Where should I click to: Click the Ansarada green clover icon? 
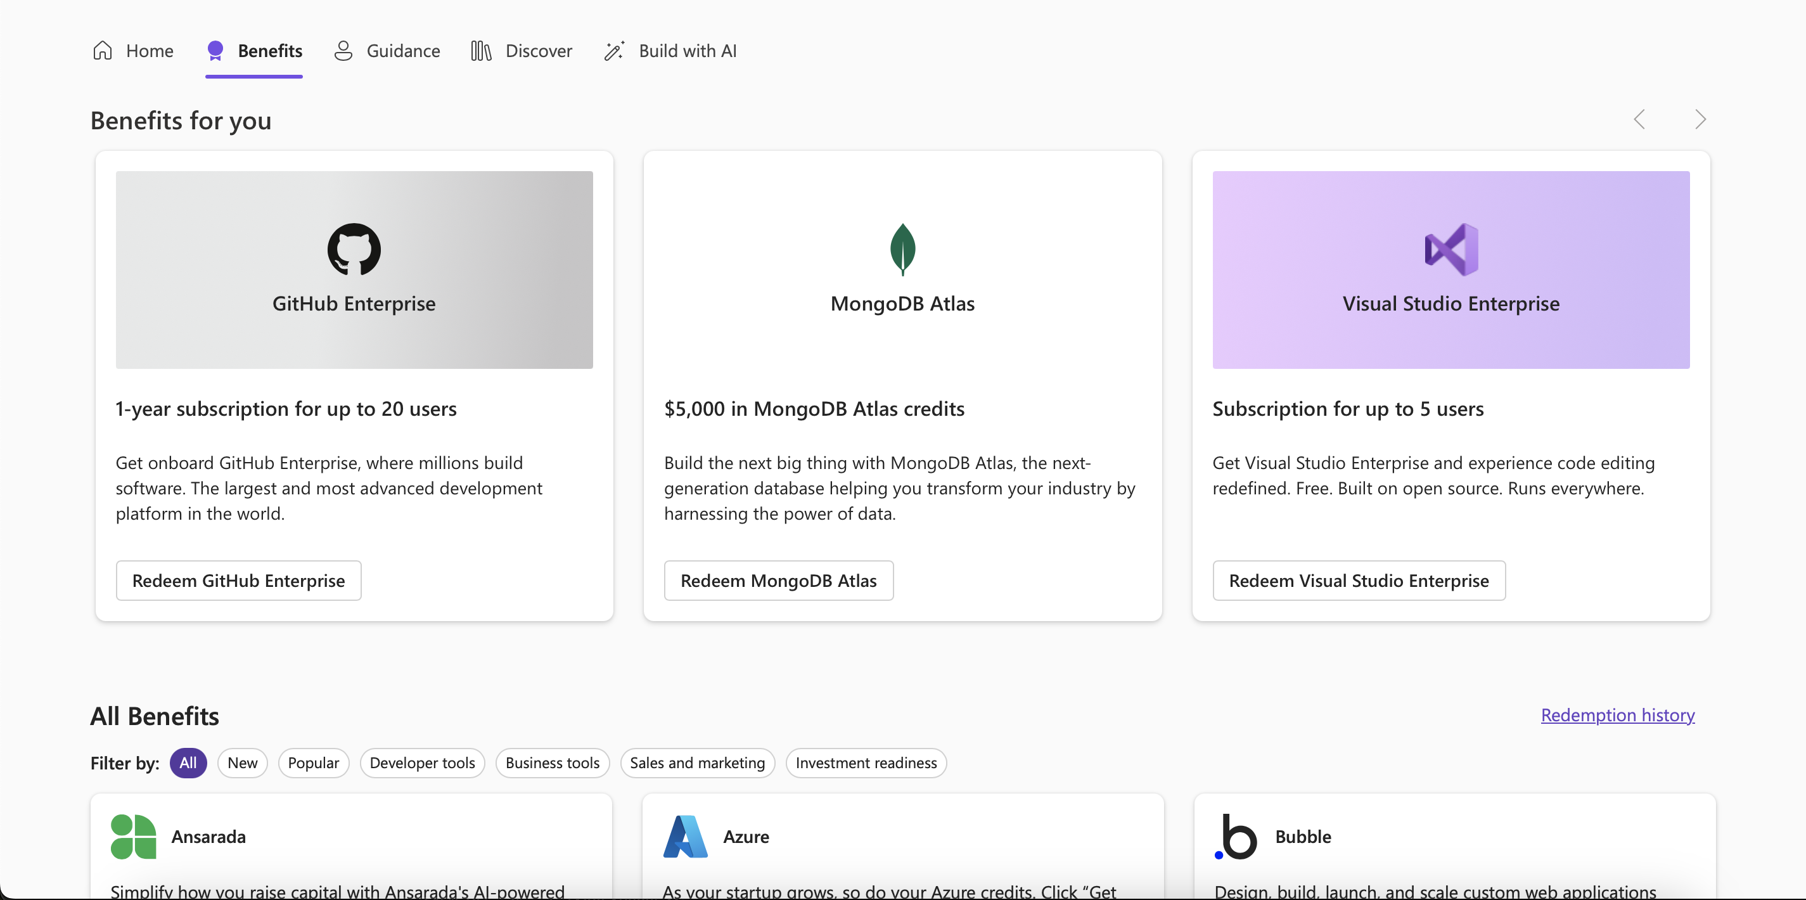[133, 836]
